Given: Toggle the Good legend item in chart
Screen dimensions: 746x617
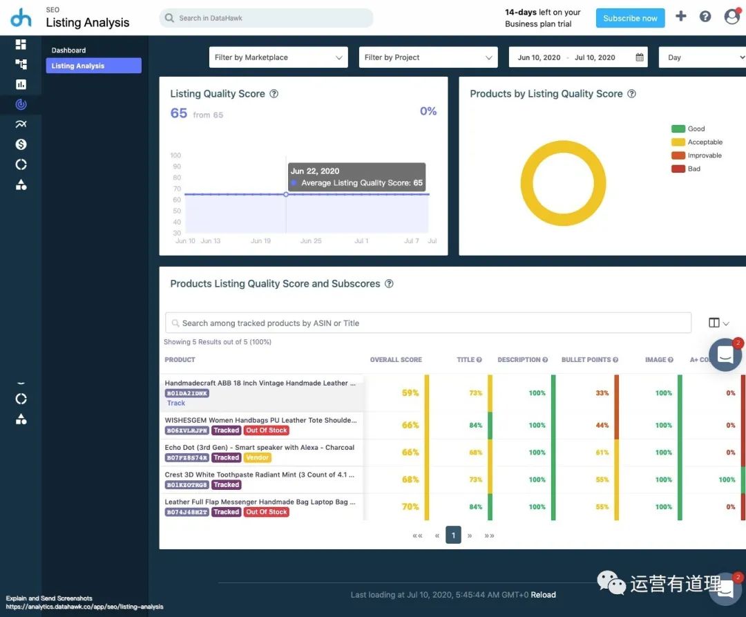Looking at the screenshot, I should click(x=687, y=129).
